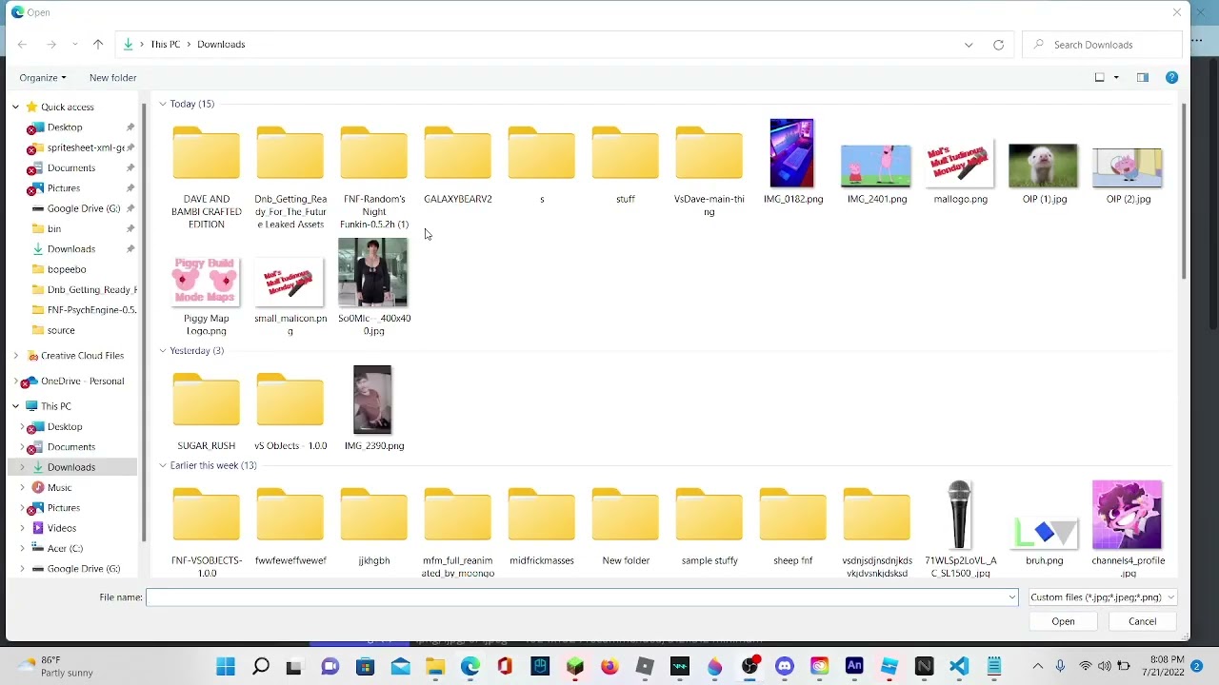Screen dimensions: 1219x685
Task: Expand Creative Cloud Files tree node
Action: click(15, 356)
